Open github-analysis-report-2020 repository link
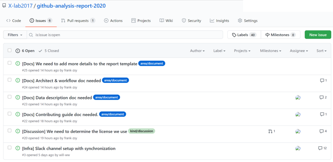 [71, 6]
